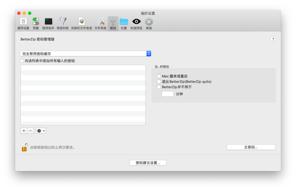Check the Mac 醒来或重启 option
The height and width of the screenshot is (191, 296).
click(x=159, y=76)
